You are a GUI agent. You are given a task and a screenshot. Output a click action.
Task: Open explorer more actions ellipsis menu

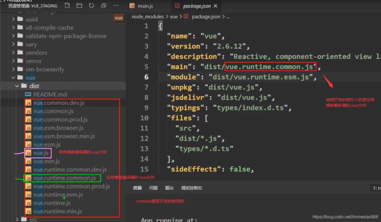117,6
